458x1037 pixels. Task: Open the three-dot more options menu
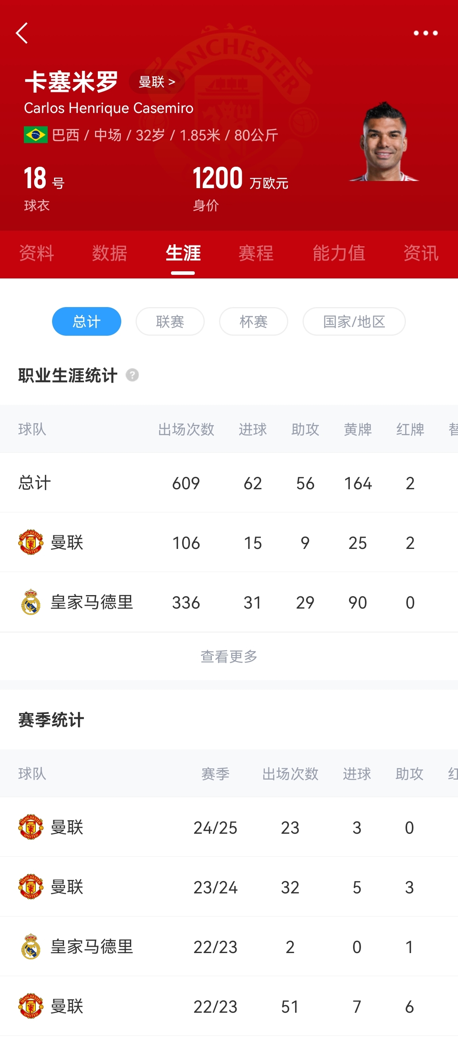click(425, 33)
